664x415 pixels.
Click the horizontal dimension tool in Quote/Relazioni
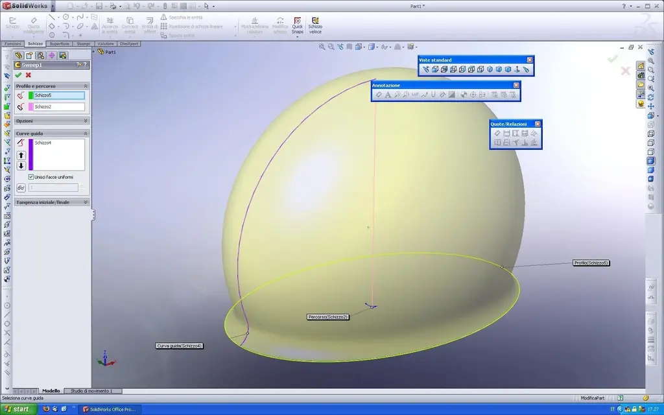pos(506,134)
